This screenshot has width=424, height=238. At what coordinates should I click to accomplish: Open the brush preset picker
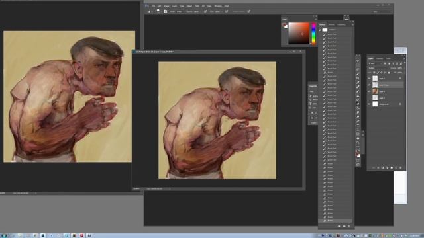pos(158,11)
